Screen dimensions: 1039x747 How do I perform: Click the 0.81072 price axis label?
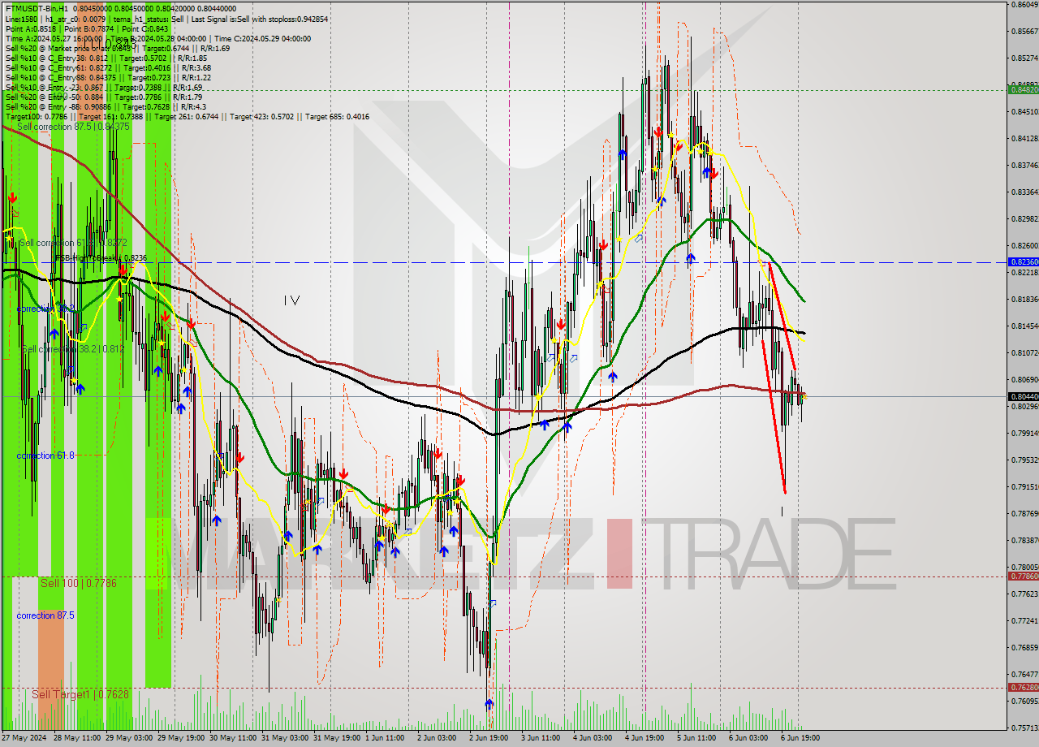tap(1024, 352)
